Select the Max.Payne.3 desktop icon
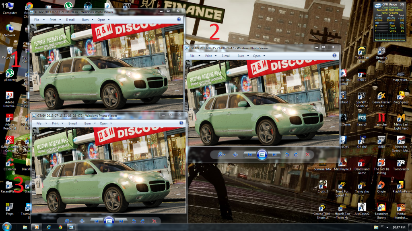The width and height of the screenshot is (412, 231). [342, 164]
